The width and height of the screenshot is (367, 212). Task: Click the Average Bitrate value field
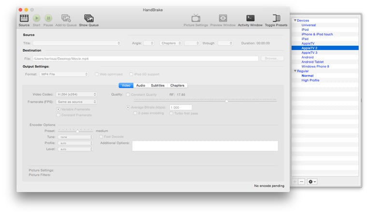coord(181,107)
